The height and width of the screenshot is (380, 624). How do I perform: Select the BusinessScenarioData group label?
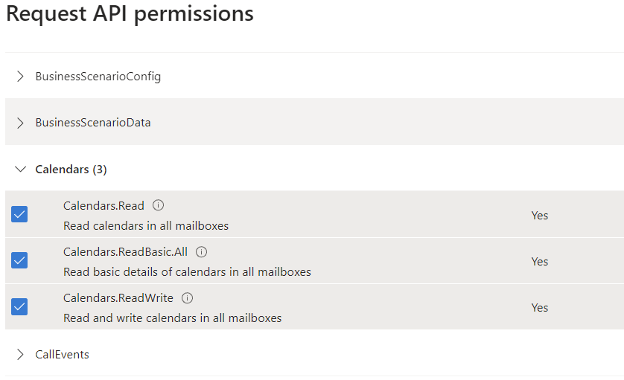pos(93,123)
